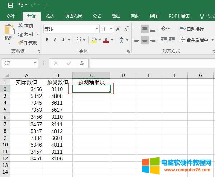Open the Formulas (公式) tab
The width and height of the screenshot is (215, 177).
pos(97,16)
